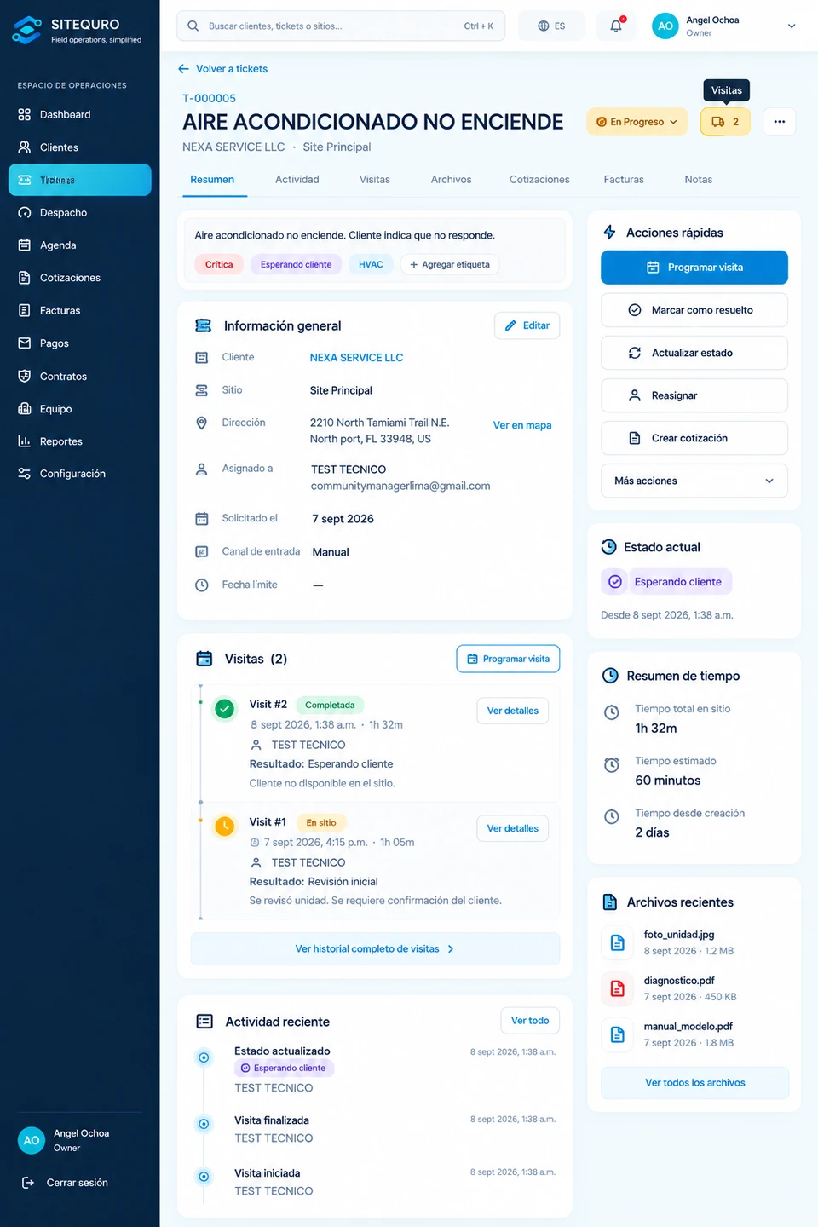Switch to the Archivos tab
This screenshot has width=818, height=1227.
(x=451, y=180)
